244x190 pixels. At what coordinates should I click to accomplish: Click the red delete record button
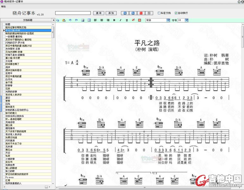pyautogui.click(x=141, y=13)
